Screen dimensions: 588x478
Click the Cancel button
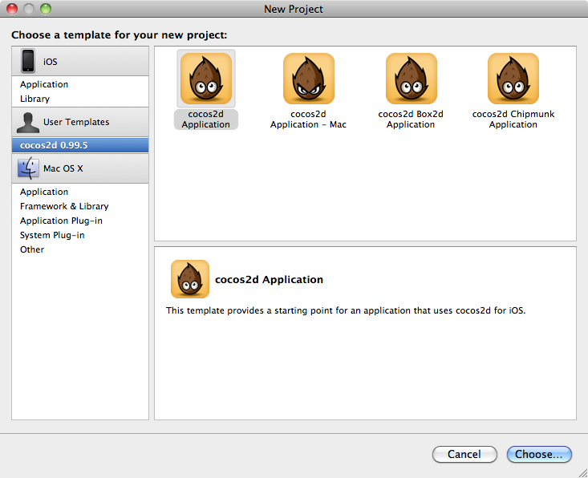pos(464,454)
